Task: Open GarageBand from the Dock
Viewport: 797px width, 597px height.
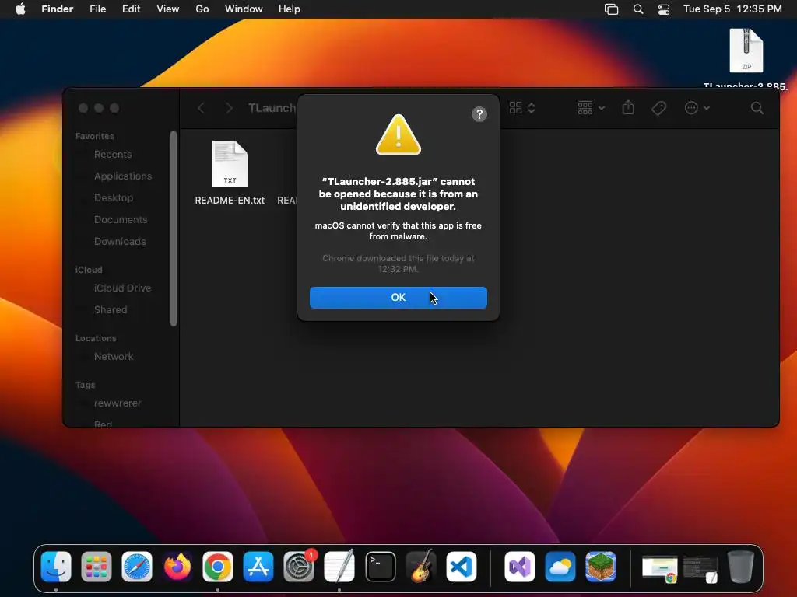Action: 421,567
